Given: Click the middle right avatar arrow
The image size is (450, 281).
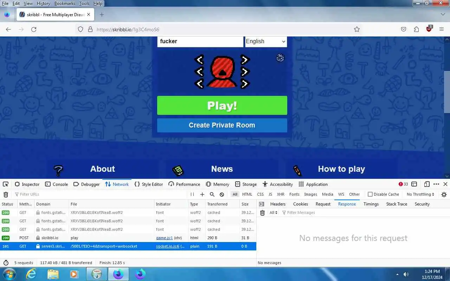Looking at the screenshot, I should pos(245,72).
